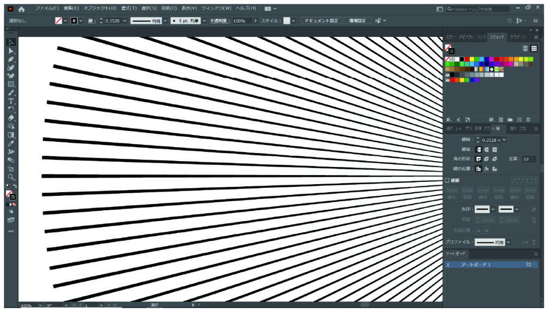Viewport: 548px width, 312px height.
Task: Open stroke color dropdown in control bar
Action: pyautogui.click(x=81, y=21)
